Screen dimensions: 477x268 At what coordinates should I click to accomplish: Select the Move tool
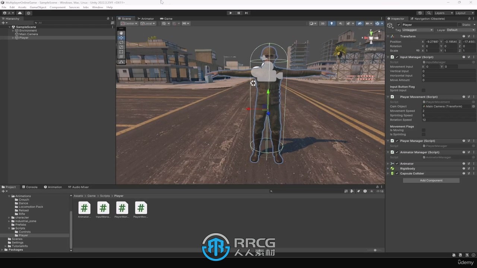point(121,38)
